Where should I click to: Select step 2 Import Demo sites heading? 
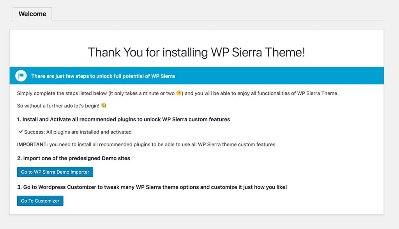(74, 158)
